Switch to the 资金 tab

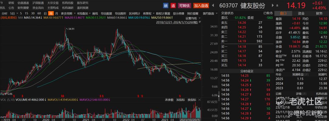[x=301, y=13]
